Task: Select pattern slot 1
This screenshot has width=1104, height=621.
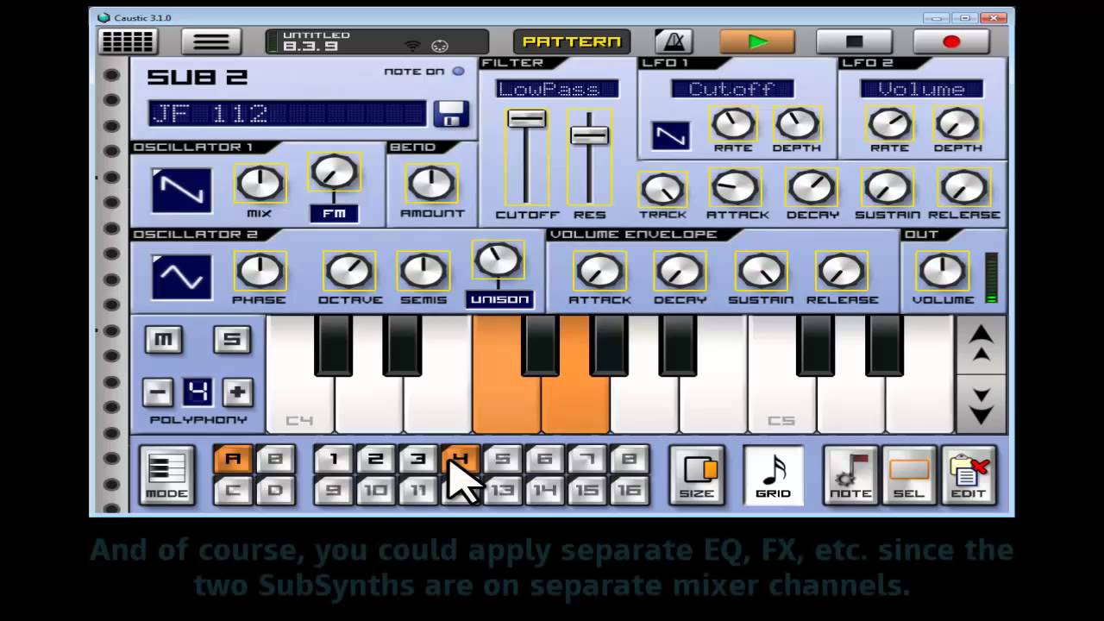Action: [334, 459]
